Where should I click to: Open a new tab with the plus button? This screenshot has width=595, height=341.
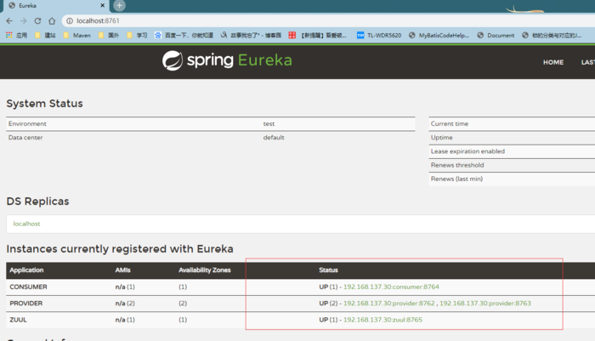click(119, 5)
